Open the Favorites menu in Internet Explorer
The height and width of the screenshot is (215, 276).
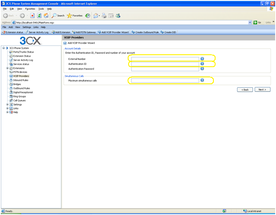30,9
